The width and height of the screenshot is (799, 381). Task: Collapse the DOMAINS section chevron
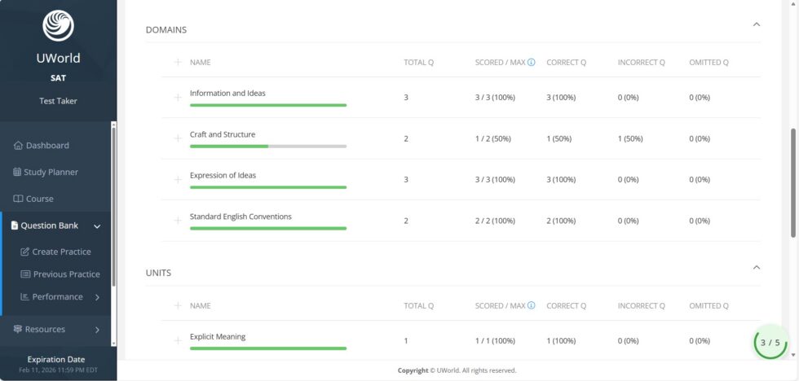coord(757,24)
